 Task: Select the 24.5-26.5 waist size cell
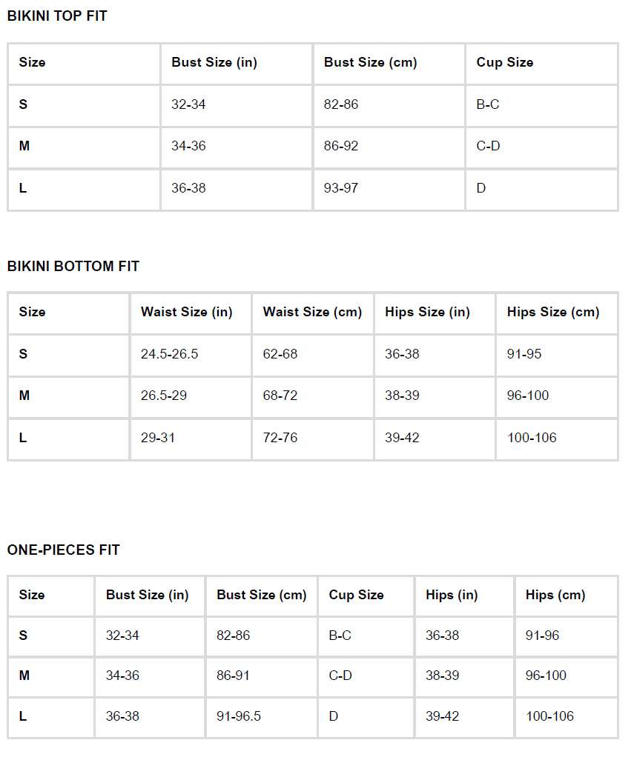170,354
